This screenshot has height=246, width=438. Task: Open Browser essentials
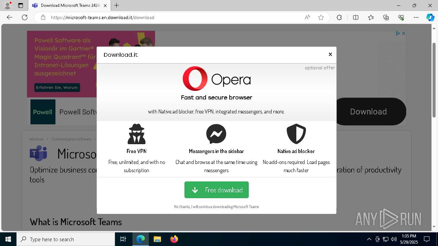point(401,17)
